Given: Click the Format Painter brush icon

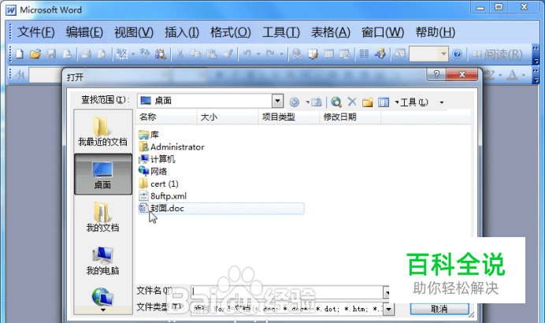Looking at the screenshot, I should [x=228, y=54].
